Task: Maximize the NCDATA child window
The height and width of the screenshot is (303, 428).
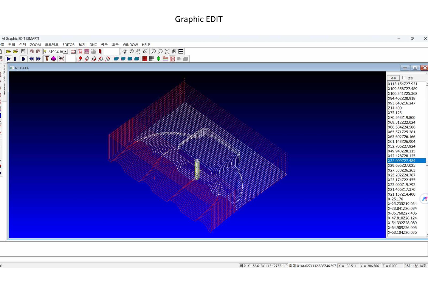Action: (x=415, y=68)
